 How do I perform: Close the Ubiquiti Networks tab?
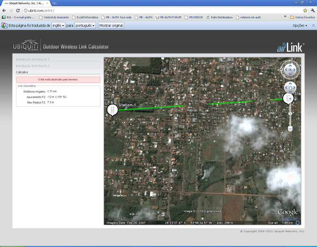(47, 3)
